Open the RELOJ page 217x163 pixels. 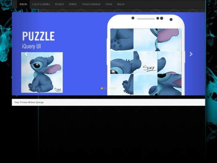coord(121,4)
